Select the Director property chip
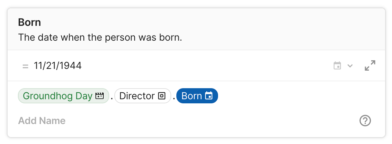The height and width of the screenshot is (144, 392). [143, 96]
